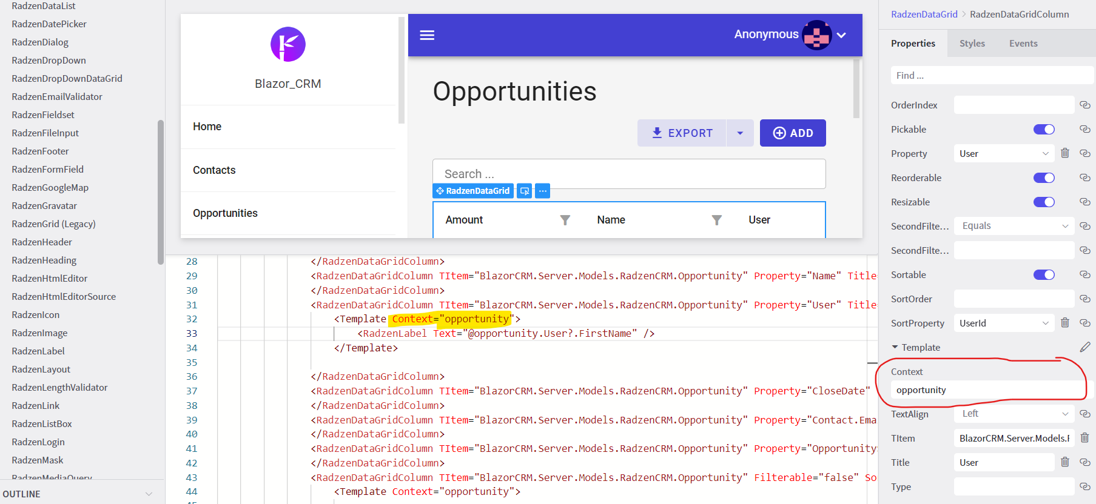Expand the TextAlign dropdown
The height and width of the screenshot is (504, 1096).
pos(1014,414)
